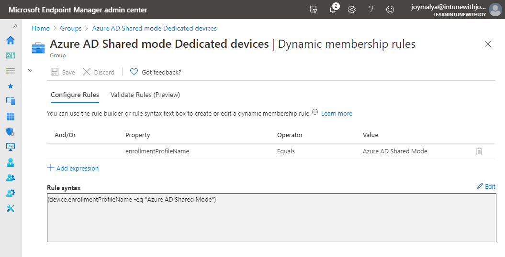Click the Property column header
Screen dimensions: 505x257
click(137, 135)
